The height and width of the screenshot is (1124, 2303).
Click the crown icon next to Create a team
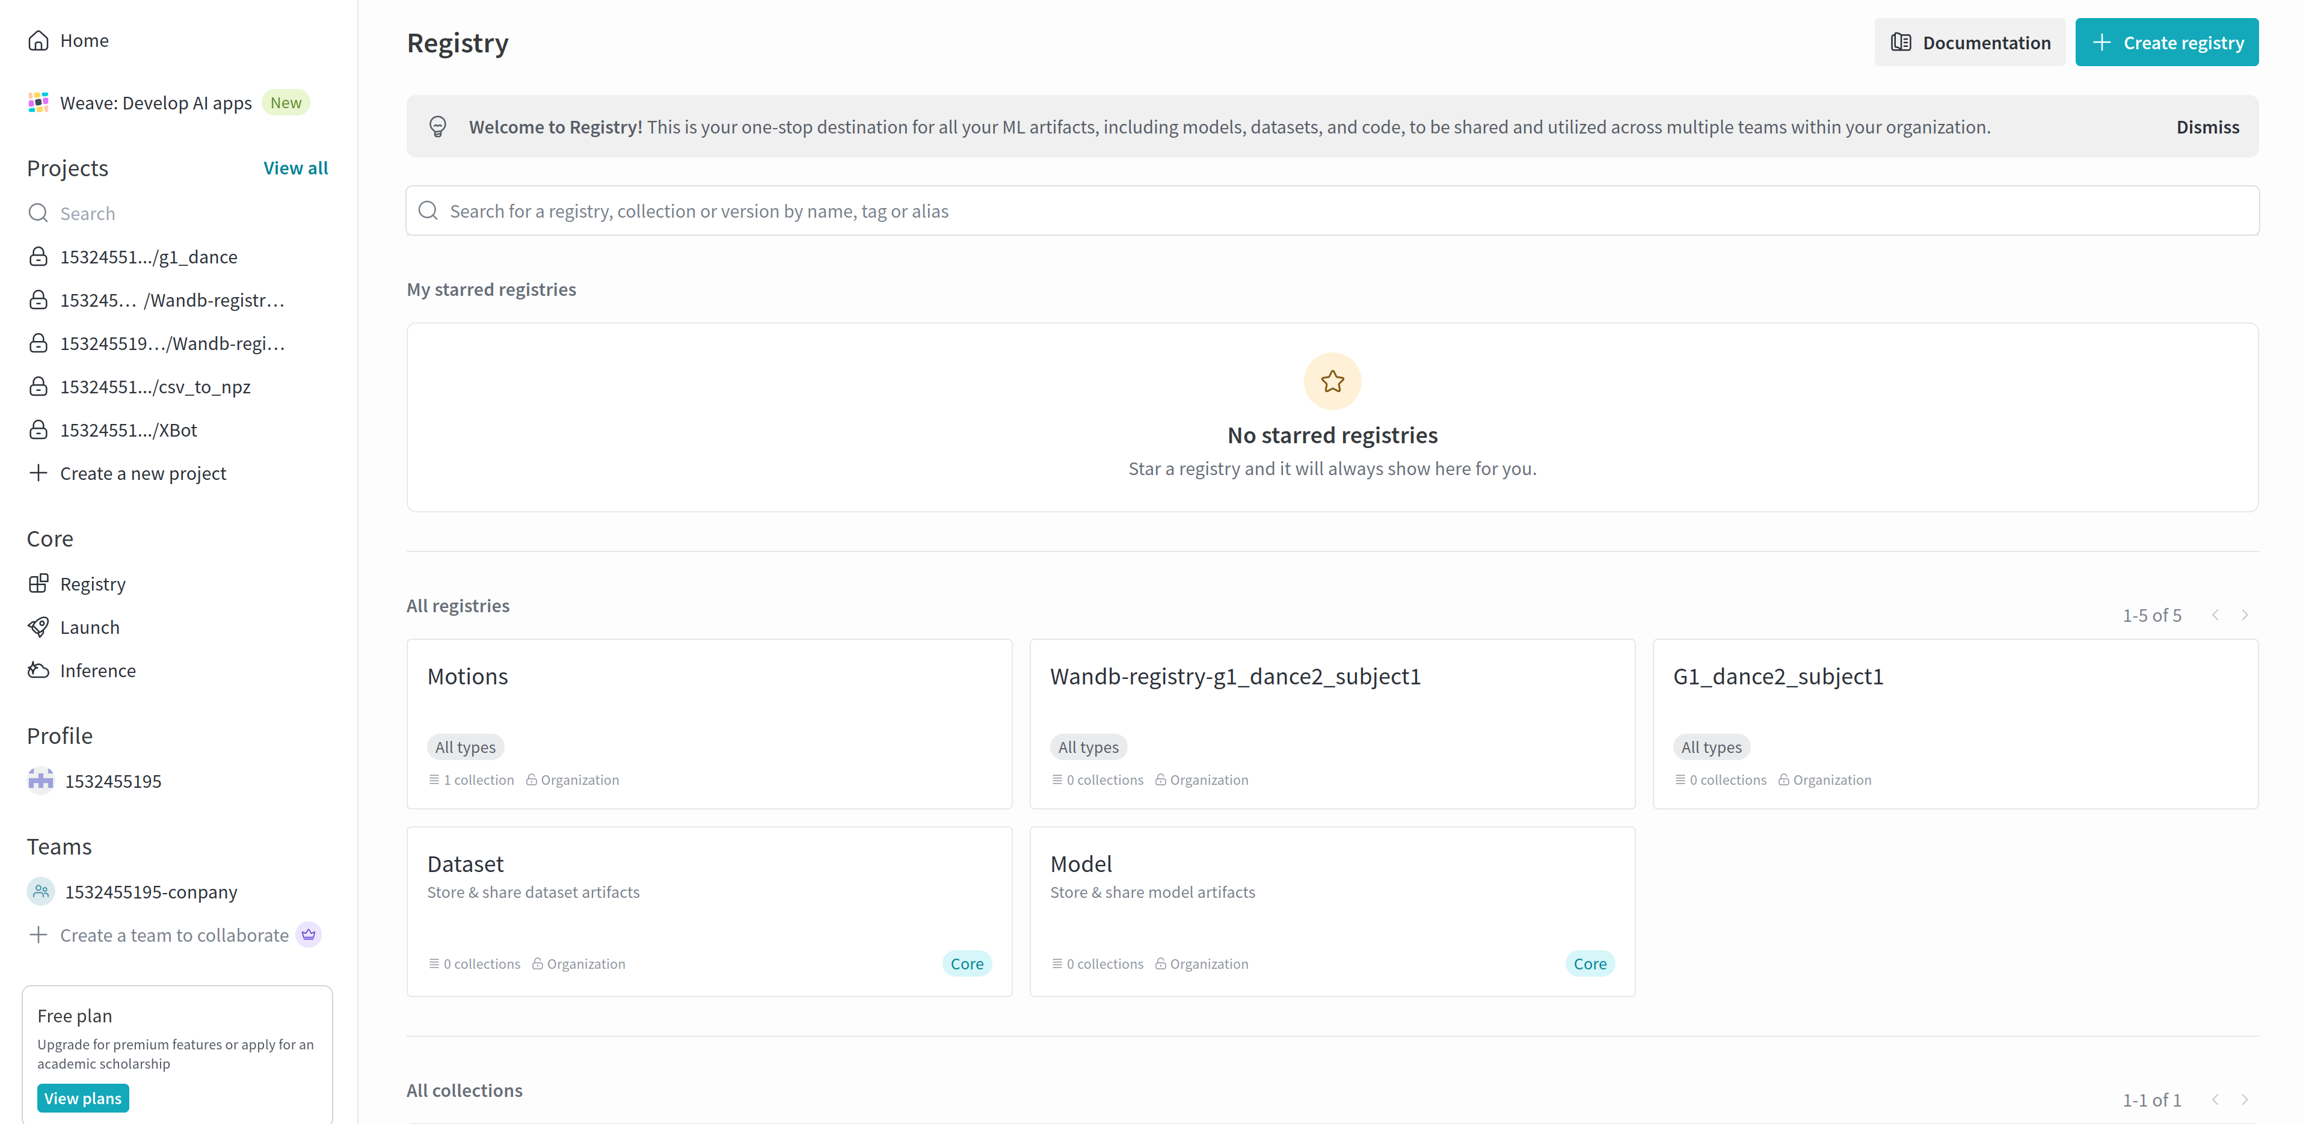[x=309, y=935]
